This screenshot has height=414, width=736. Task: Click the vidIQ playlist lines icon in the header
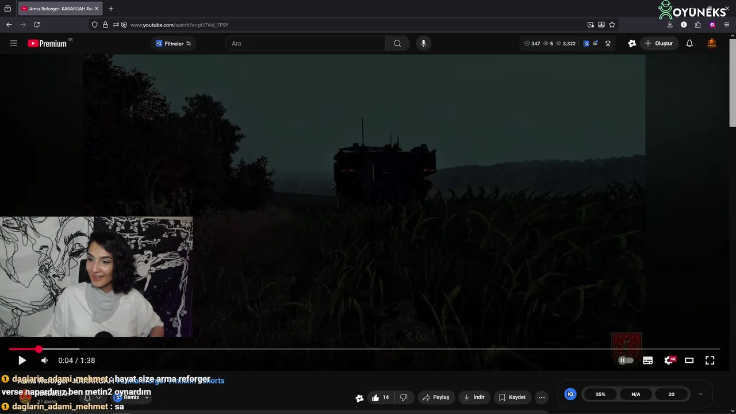(596, 44)
